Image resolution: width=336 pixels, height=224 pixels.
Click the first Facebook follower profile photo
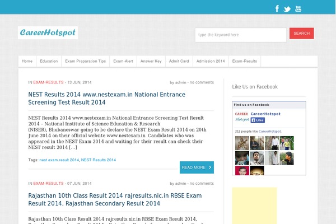(241, 142)
